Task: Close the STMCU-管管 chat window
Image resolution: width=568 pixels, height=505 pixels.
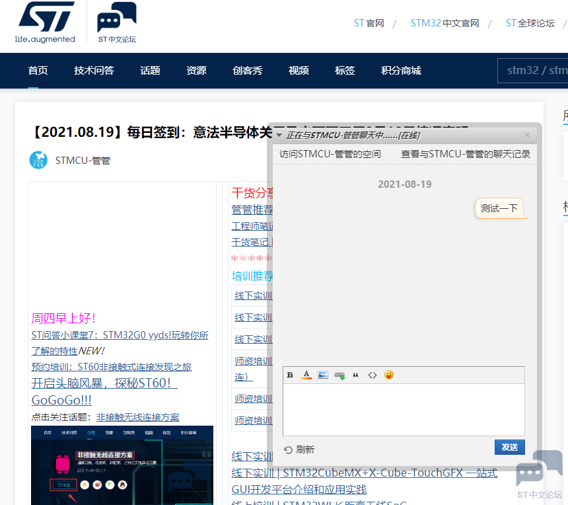Action: point(527,135)
